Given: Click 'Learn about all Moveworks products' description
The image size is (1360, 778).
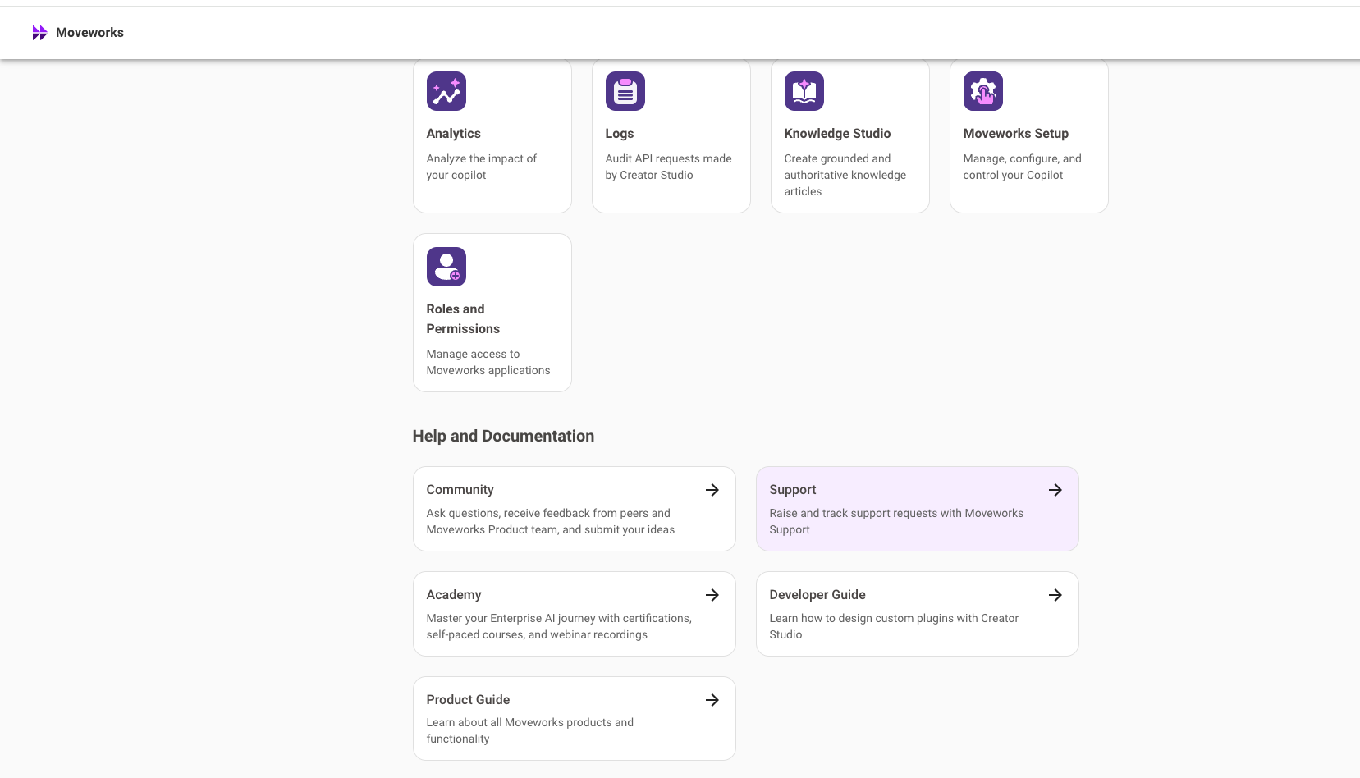Looking at the screenshot, I should (x=530, y=730).
